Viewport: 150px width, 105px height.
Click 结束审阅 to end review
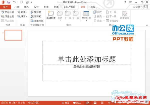125,15
